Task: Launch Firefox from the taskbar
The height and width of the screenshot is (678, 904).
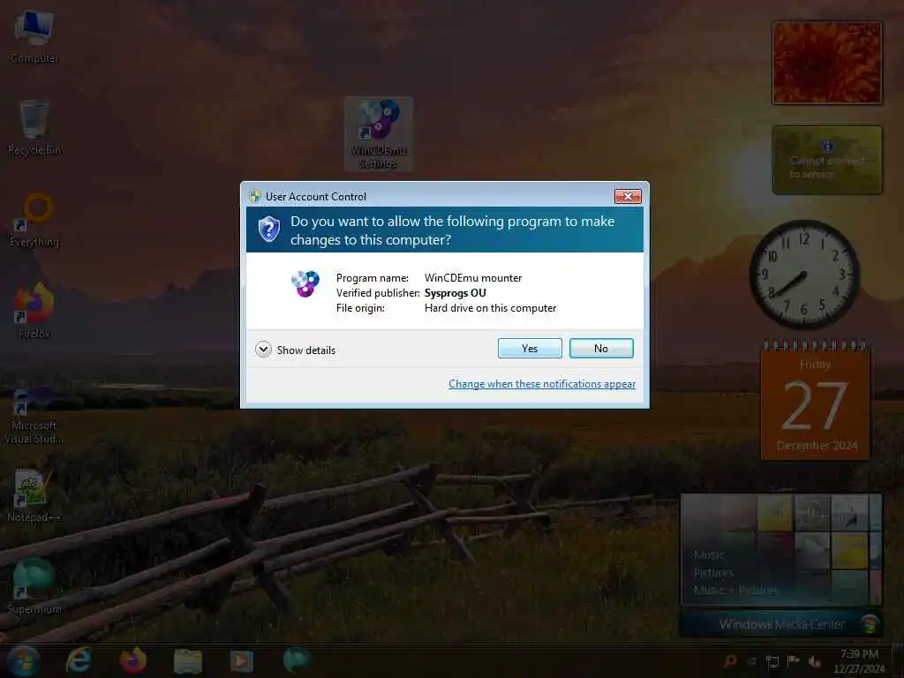Action: [132, 660]
